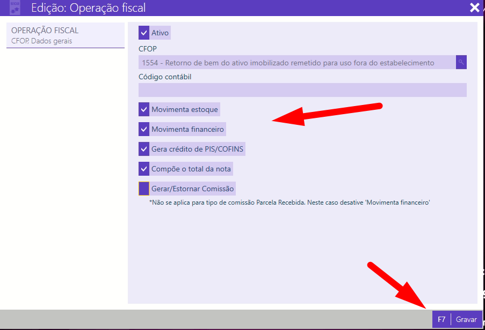
Task: Enable Gerar/Estornar Comissão via its label
Action: click(193, 189)
